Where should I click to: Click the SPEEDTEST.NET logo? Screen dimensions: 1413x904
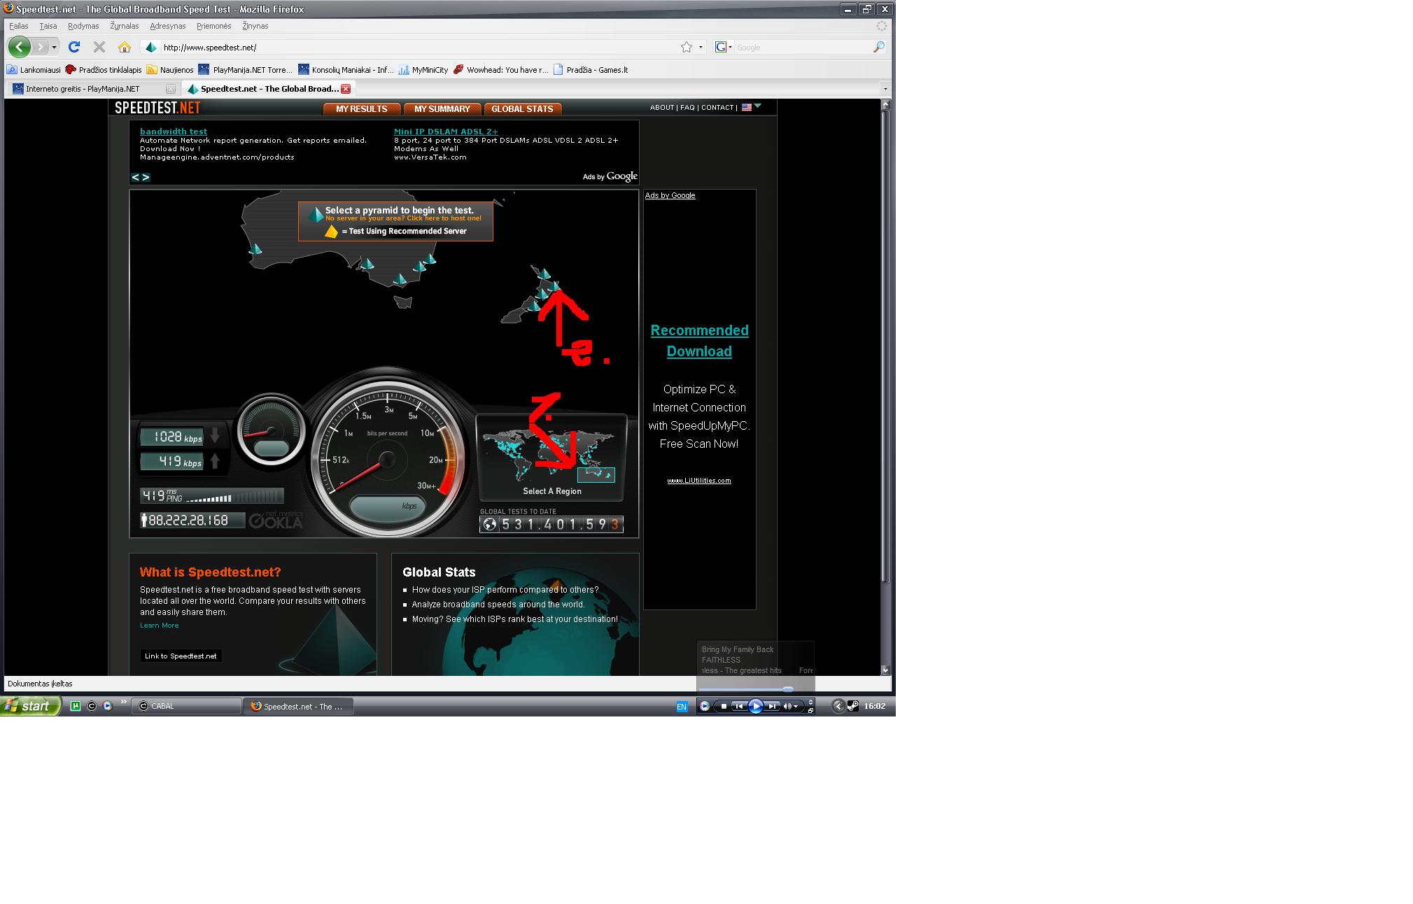(157, 108)
